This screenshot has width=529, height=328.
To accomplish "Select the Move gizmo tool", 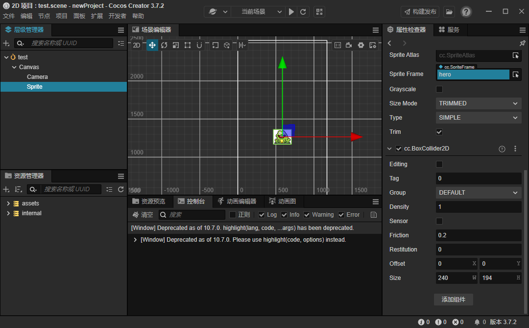I will click(152, 45).
